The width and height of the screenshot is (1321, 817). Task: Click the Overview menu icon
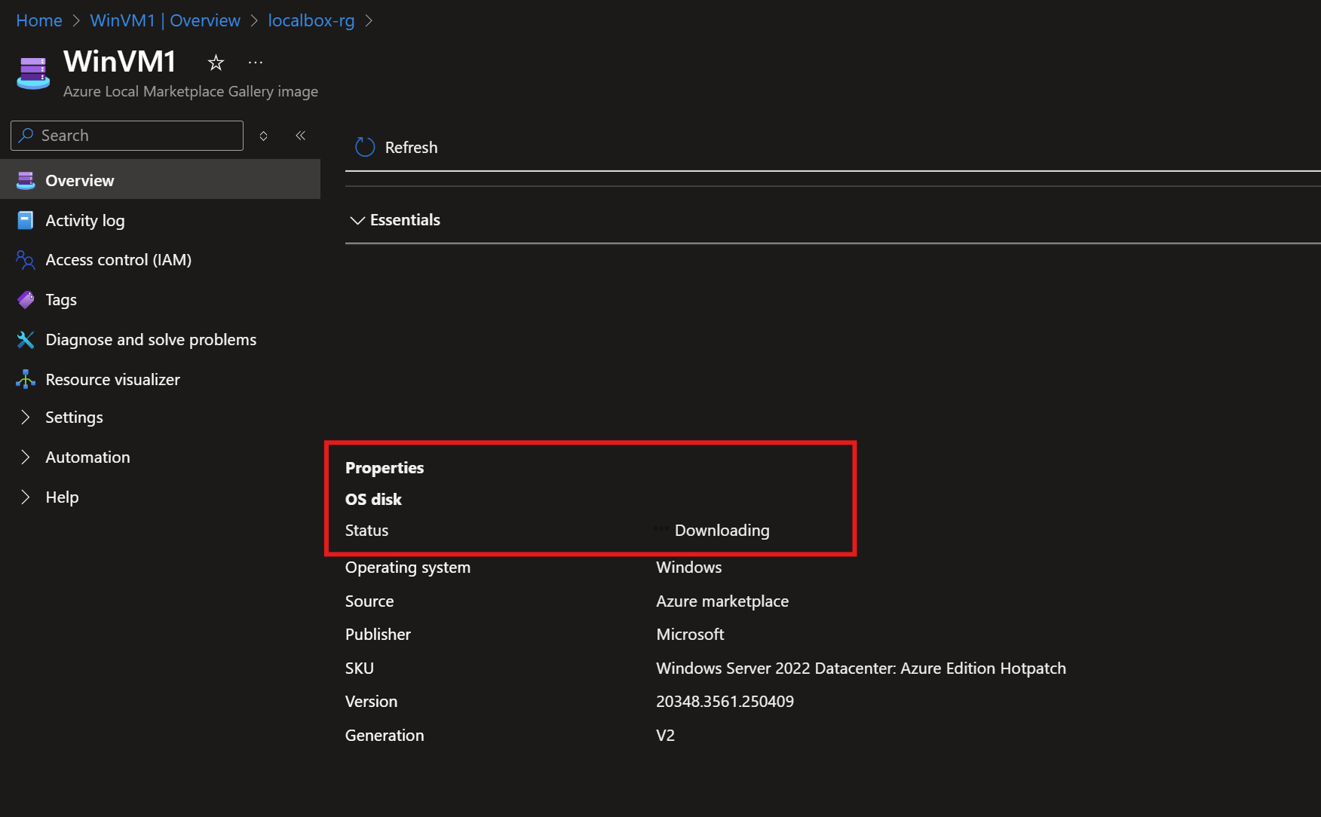(x=26, y=180)
